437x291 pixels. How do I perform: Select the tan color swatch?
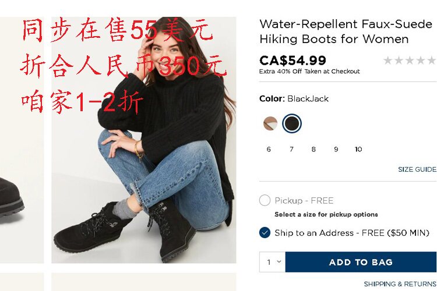point(270,123)
